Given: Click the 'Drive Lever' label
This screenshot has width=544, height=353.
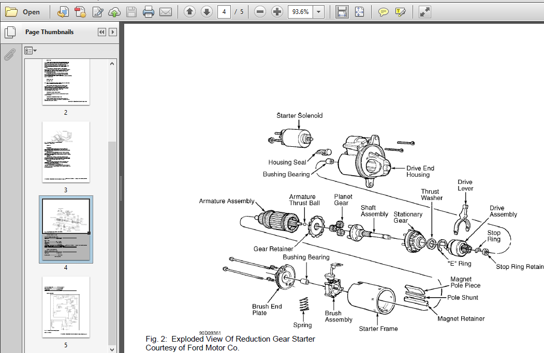Looking at the screenshot, I should tap(465, 186).
